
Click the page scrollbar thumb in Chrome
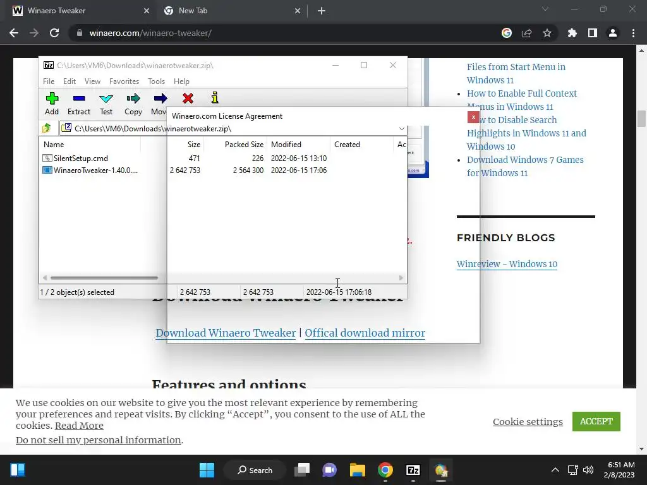pos(641,119)
